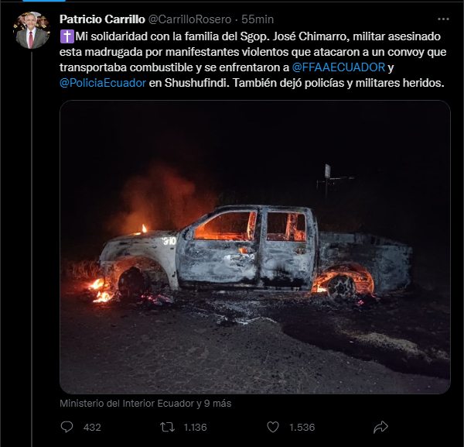Open the share arrow icon
Image resolution: width=464 pixels, height=447 pixels.
click(380, 427)
